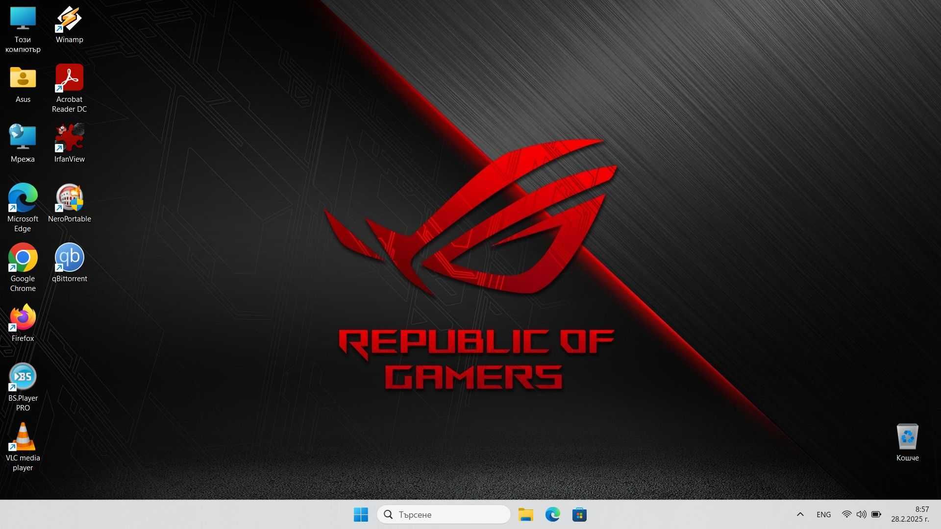The image size is (941, 529).
Task: Open Microsoft Store from the taskbar
Action: point(579,514)
